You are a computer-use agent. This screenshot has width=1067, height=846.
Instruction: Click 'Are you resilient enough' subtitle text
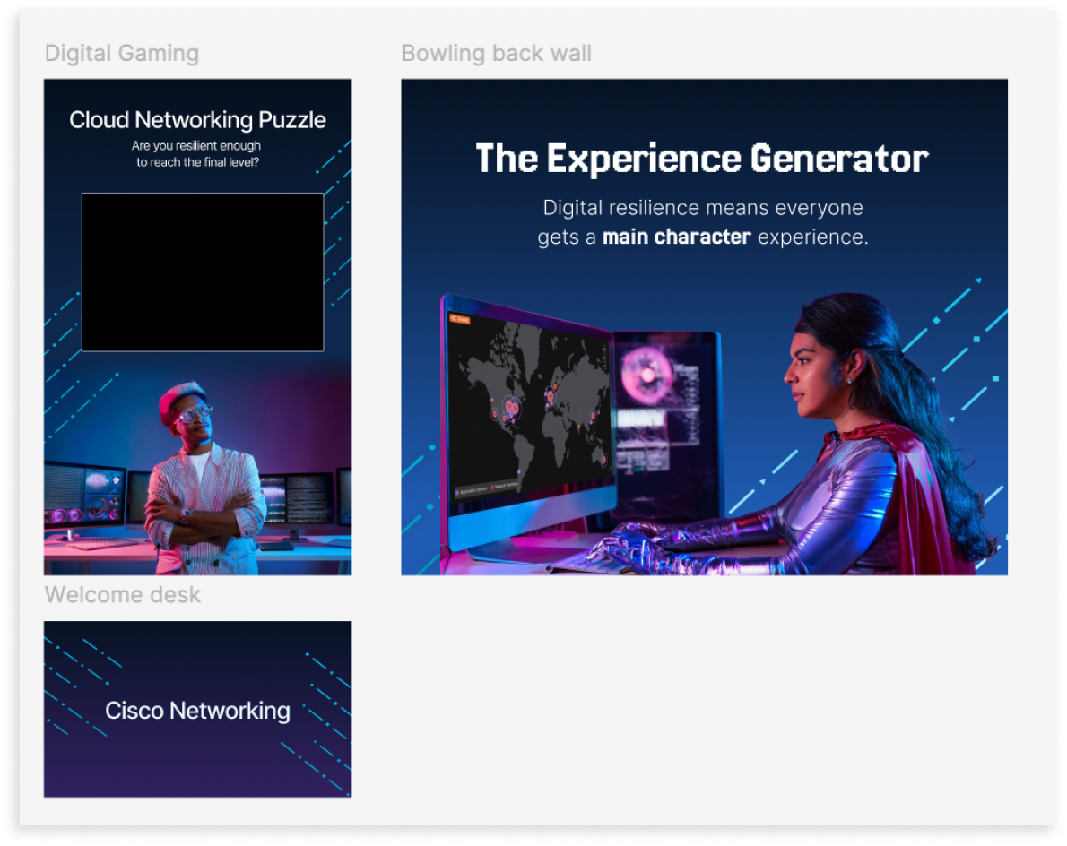[x=196, y=145]
